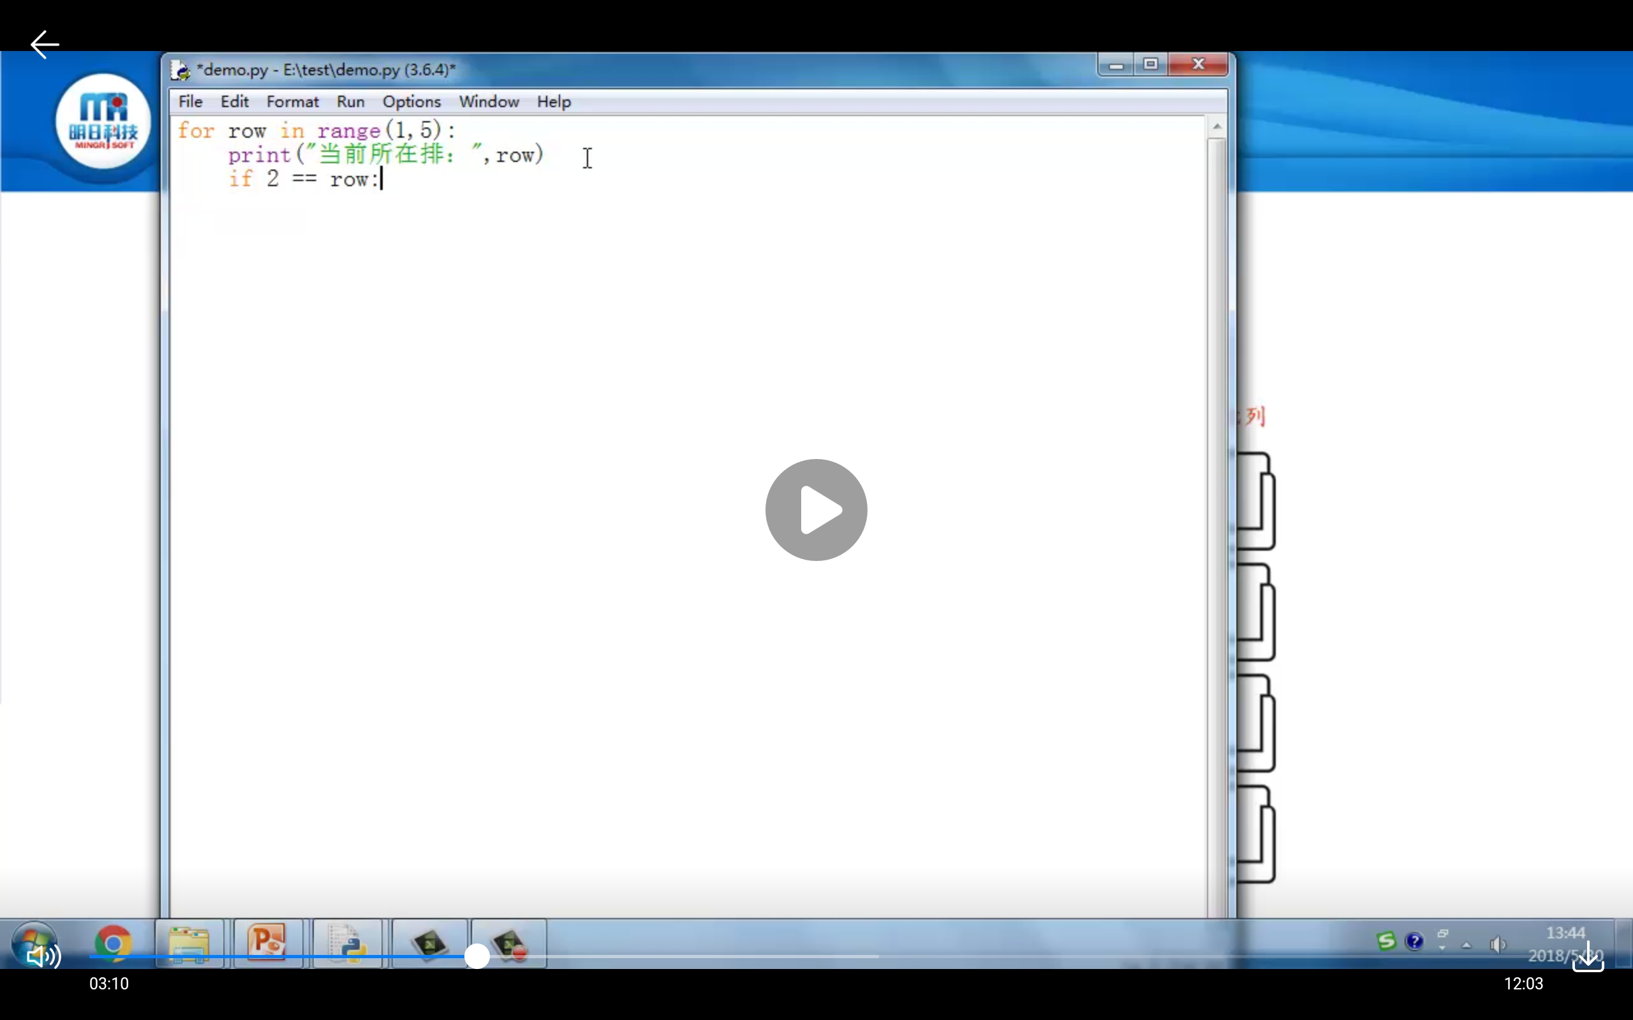
Task: Switch to PowerPoint in the taskbar
Action: 267,943
